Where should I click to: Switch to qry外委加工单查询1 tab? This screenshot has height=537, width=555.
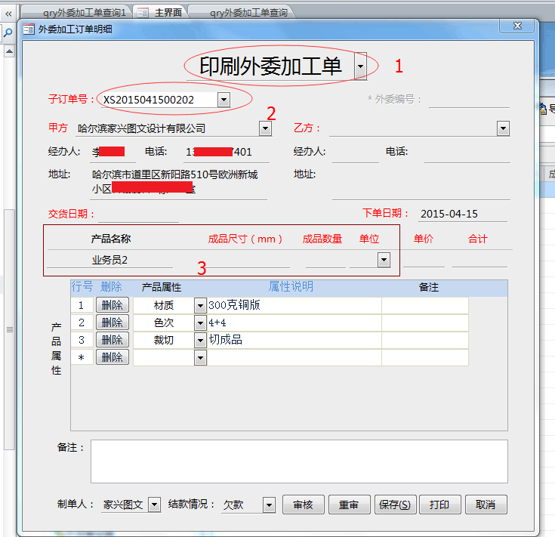pos(83,12)
